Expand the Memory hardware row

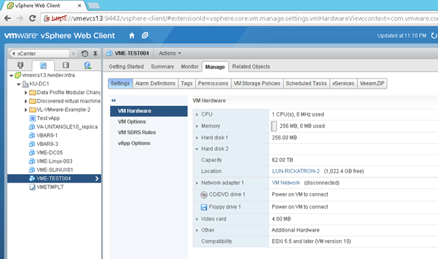point(197,126)
